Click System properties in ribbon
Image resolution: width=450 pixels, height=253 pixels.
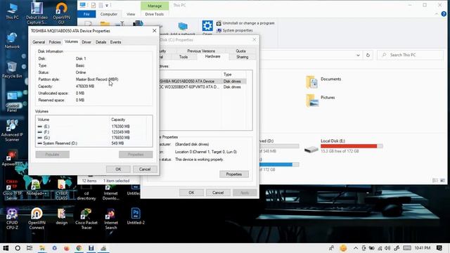(x=235, y=30)
